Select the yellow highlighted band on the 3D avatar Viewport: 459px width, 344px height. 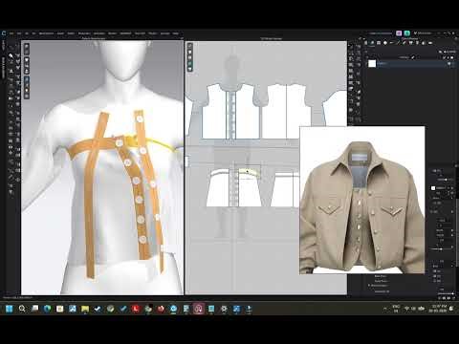[x=152, y=142]
